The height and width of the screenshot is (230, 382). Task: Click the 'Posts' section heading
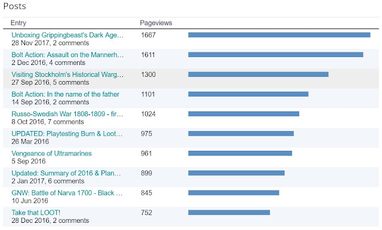tap(14, 6)
